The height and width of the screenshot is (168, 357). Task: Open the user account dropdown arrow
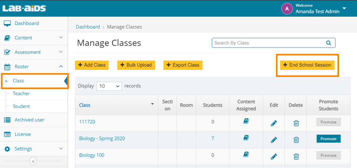pyautogui.click(x=344, y=8)
